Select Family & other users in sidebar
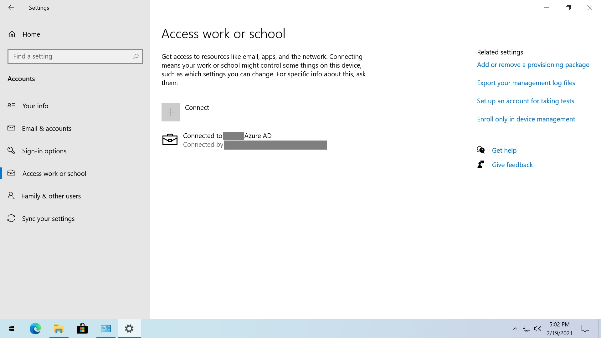The height and width of the screenshot is (338, 601). (x=51, y=196)
